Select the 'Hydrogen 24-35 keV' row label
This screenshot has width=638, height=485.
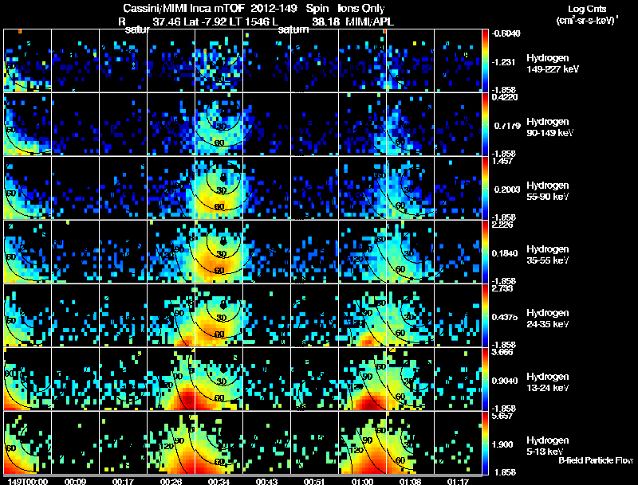click(548, 319)
